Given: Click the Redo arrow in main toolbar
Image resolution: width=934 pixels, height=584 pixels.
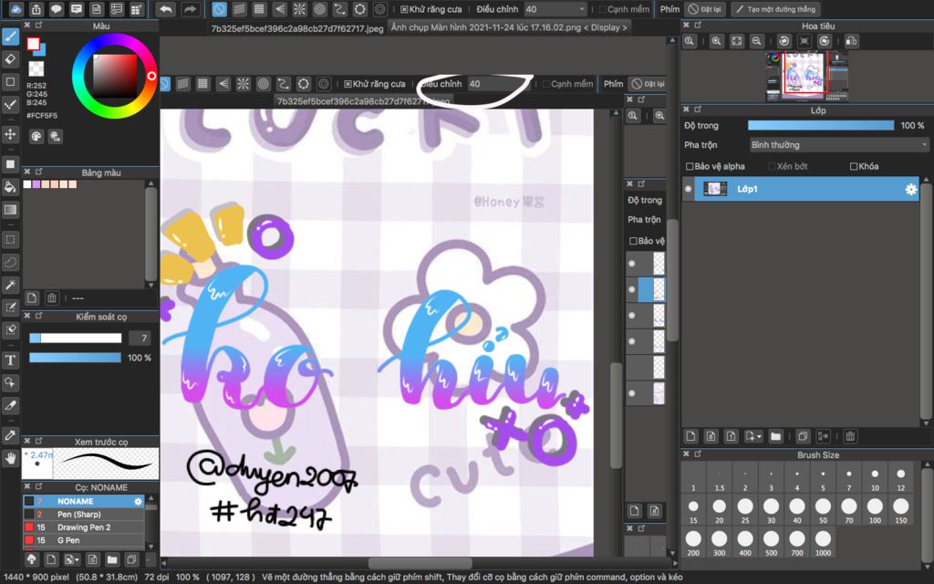Looking at the screenshot, I should pos(190,9).
